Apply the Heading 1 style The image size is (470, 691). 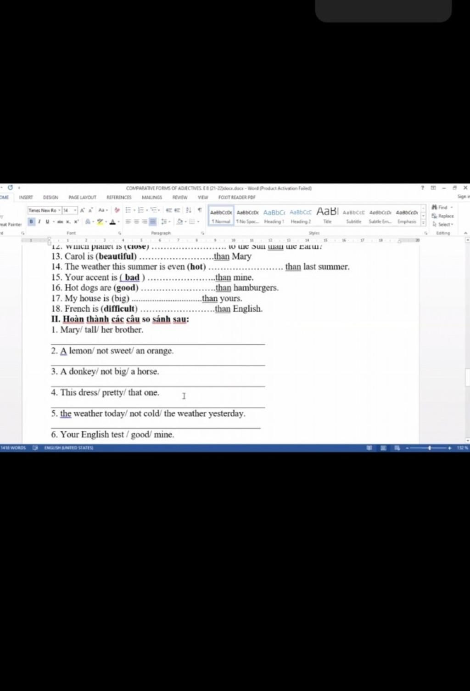point(274,216)
